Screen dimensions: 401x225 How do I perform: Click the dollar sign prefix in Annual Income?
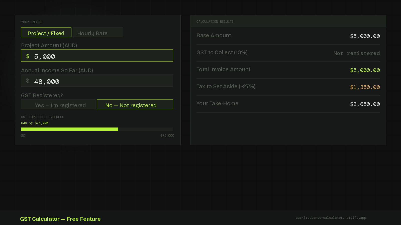click(28, 80)
